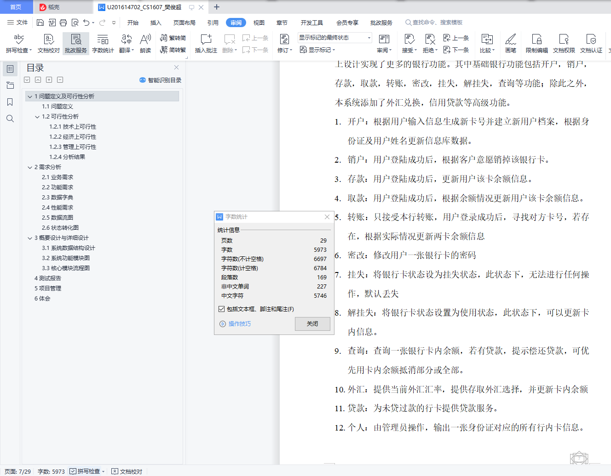This screenshot has width=611, height=476.
Task: Switch to the 视图 ribbon tab
Action: tap(259, 23)
